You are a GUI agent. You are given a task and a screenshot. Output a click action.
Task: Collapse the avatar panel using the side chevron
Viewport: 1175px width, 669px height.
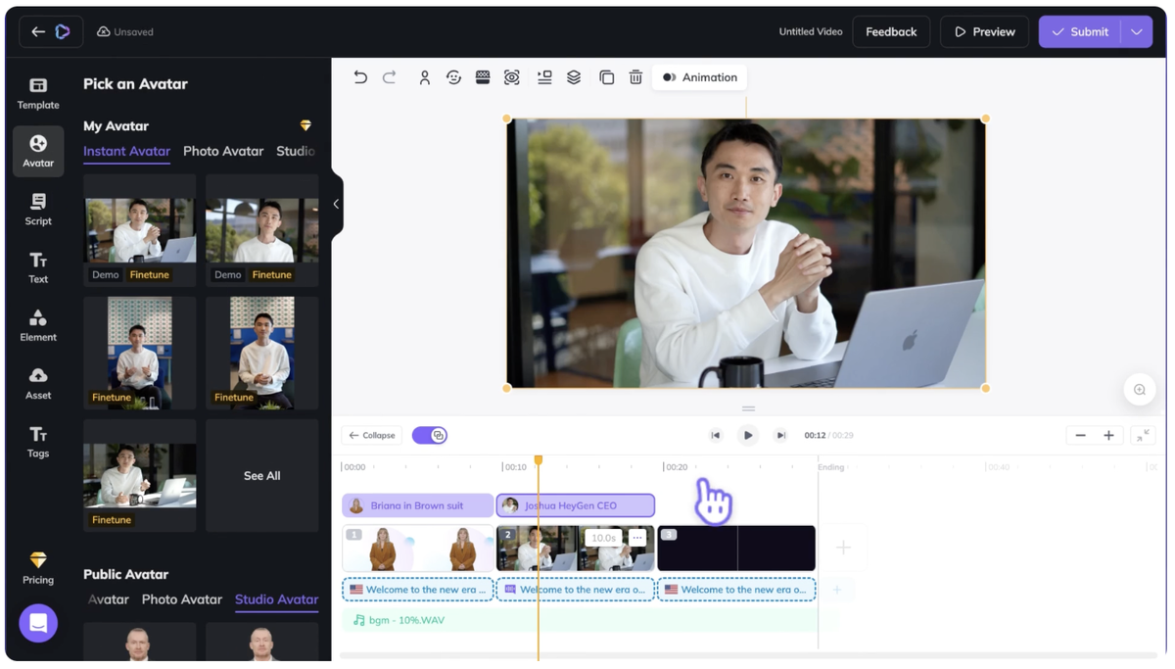click(x=337, y=204)
